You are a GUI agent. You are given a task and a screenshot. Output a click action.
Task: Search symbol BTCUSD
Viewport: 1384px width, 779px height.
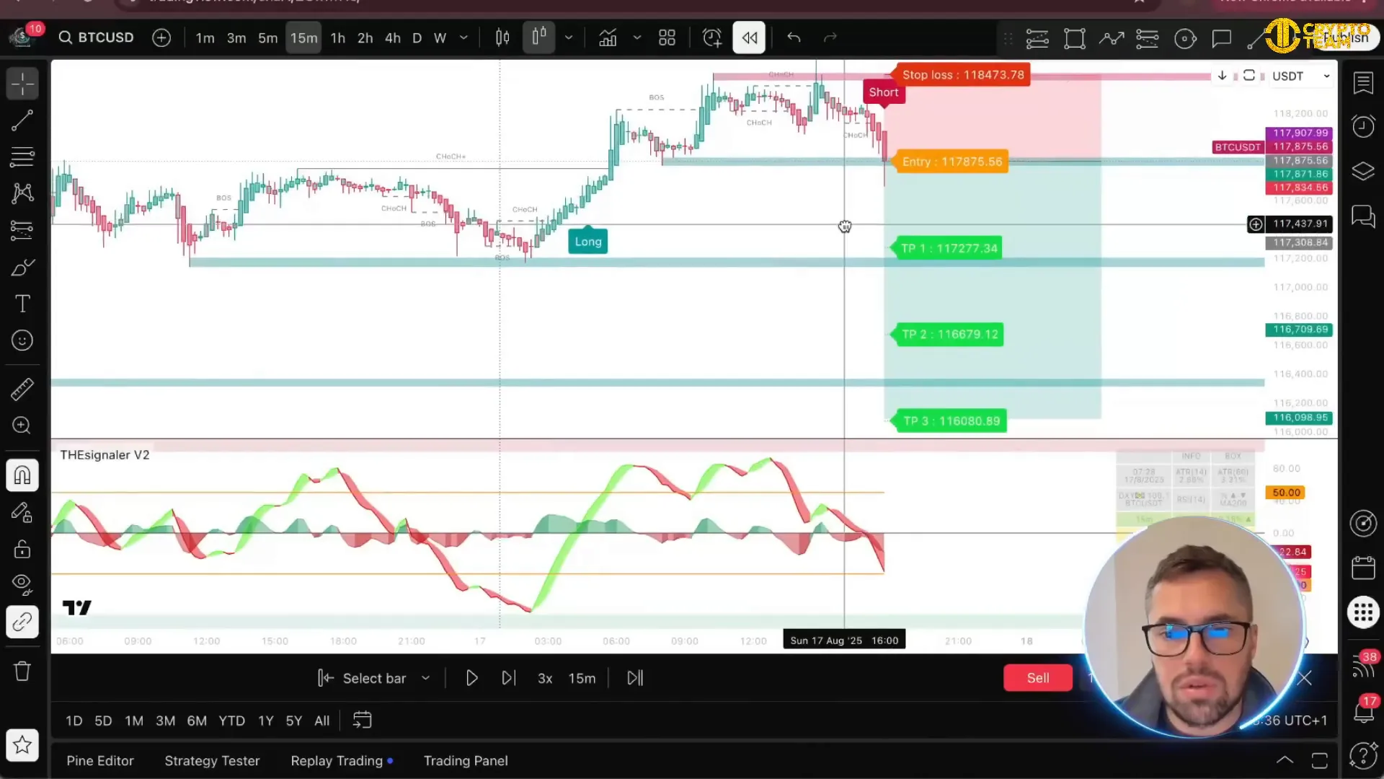point(96,38)
